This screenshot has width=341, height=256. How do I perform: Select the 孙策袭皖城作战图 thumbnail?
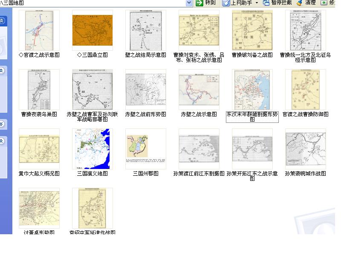coord(305,149)
